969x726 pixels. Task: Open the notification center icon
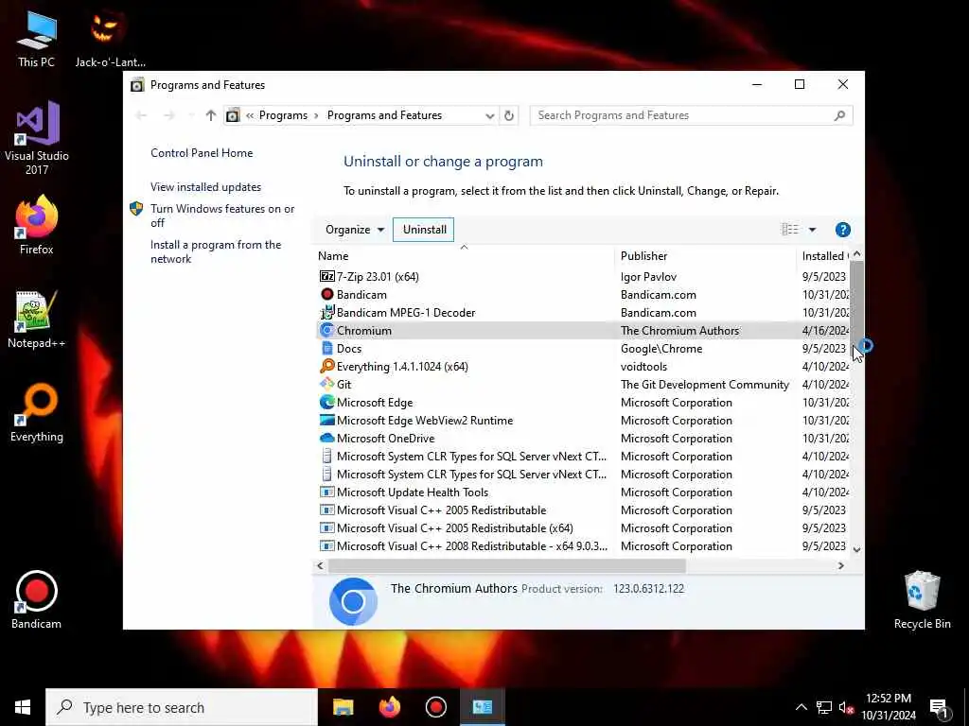[x=939, y=707]
